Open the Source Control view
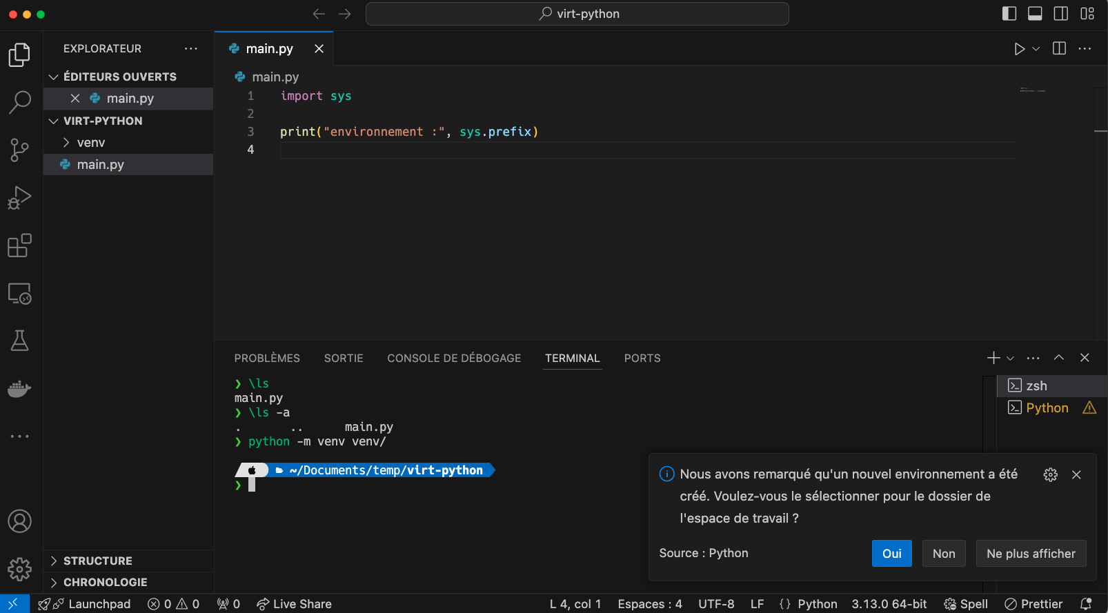 click(19, 150)
